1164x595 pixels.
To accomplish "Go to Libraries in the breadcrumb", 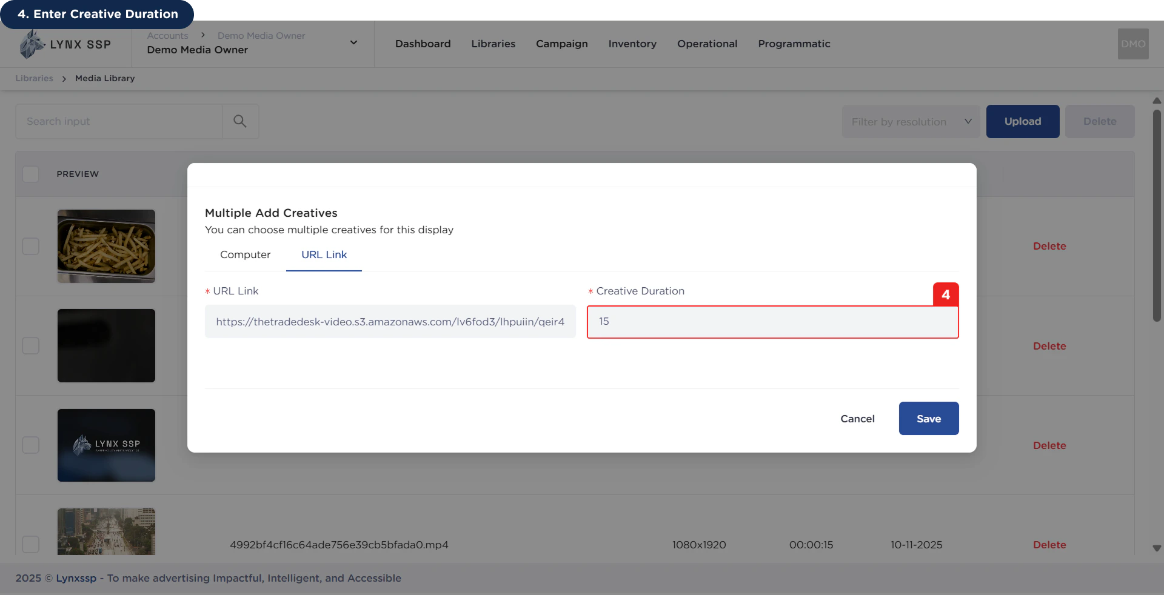I will tap(34, 78).
